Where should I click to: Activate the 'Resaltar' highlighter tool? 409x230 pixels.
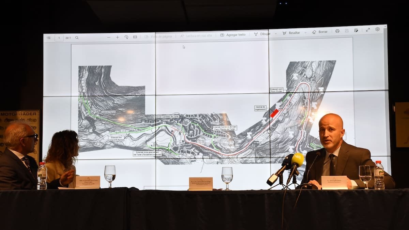(291, 33)
